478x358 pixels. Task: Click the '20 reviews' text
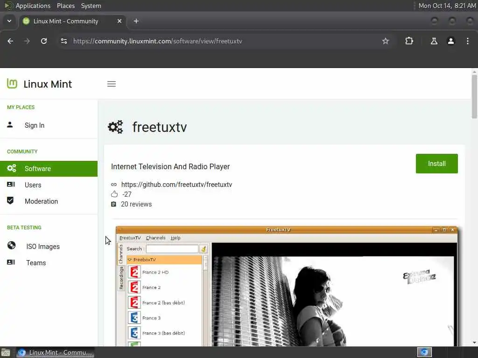pos(136,204)
